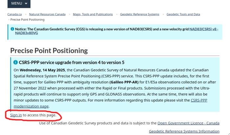Click Maps, Tools and Publications breadcrumb
Image resolution: width=230 pixels, height=135 pixels.
click(x=93, y=14)
